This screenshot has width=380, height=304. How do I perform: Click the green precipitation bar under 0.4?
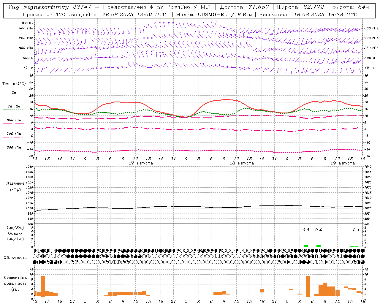[319, 246]
